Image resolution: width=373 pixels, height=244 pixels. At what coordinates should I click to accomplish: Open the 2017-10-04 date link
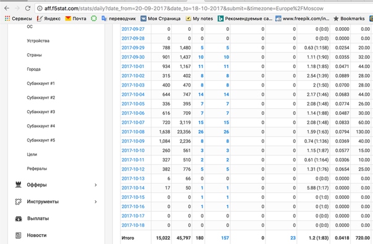click(133, 95)
